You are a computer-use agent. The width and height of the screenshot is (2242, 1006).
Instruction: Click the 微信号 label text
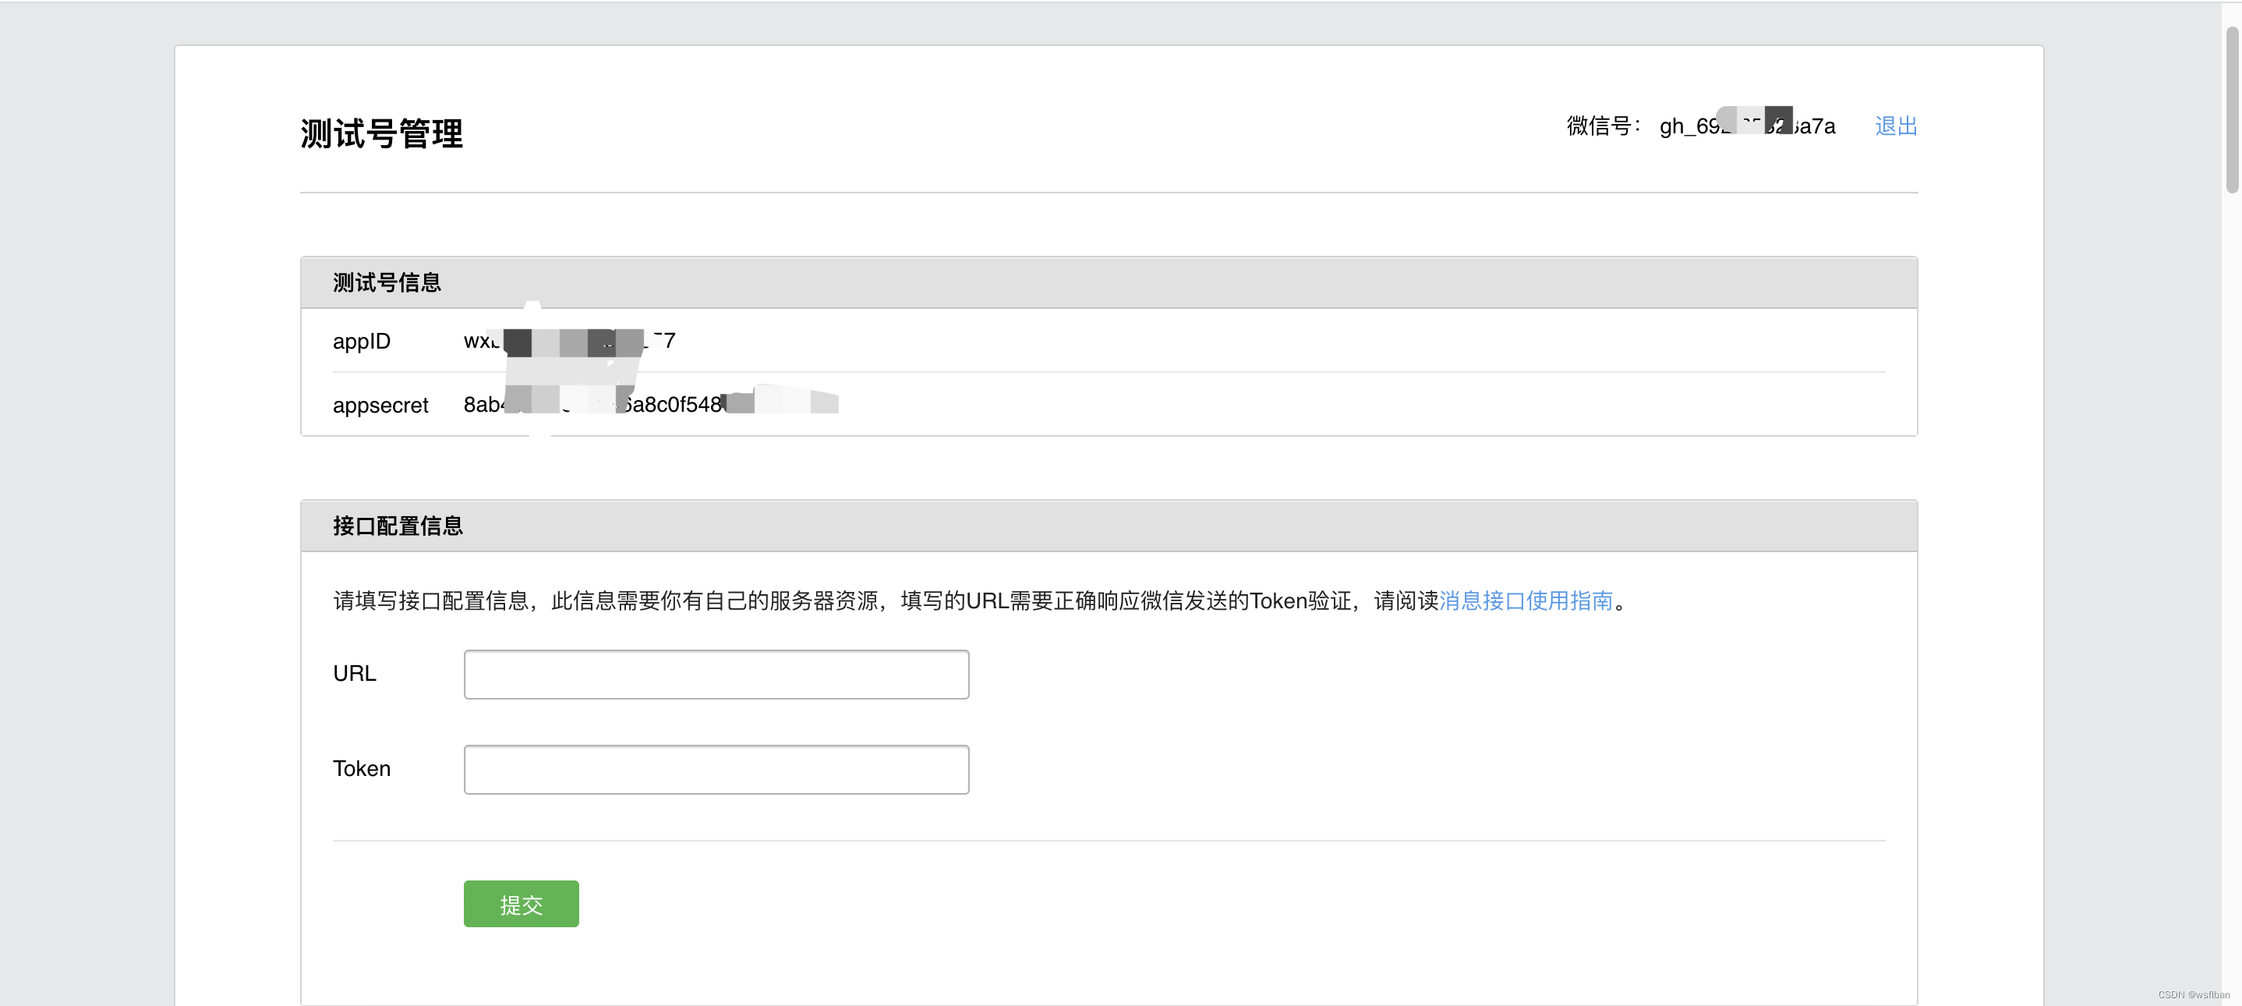(1602, 126)
